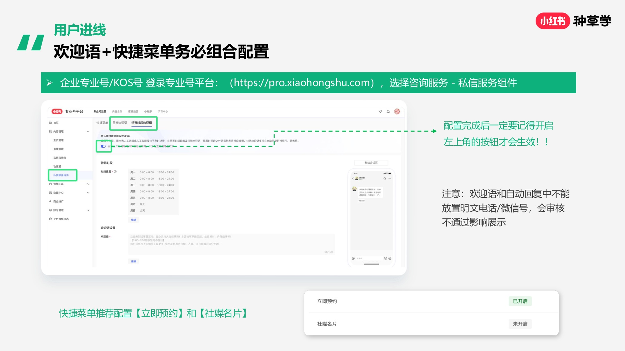Open 商业推广 in the sidebar
The height and width of the screenshot is (351, 625).
pos(58,202)
